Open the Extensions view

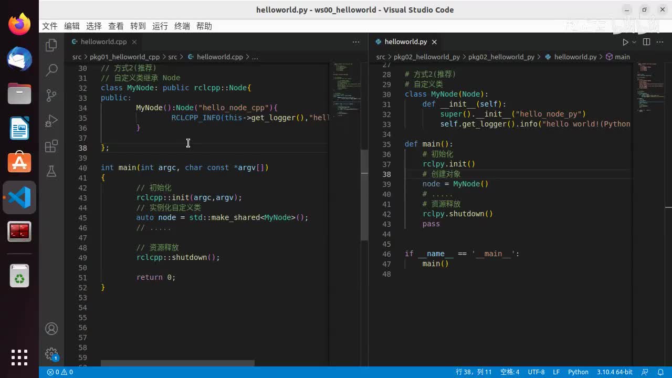pyautogui.click(x=51, y=146)
